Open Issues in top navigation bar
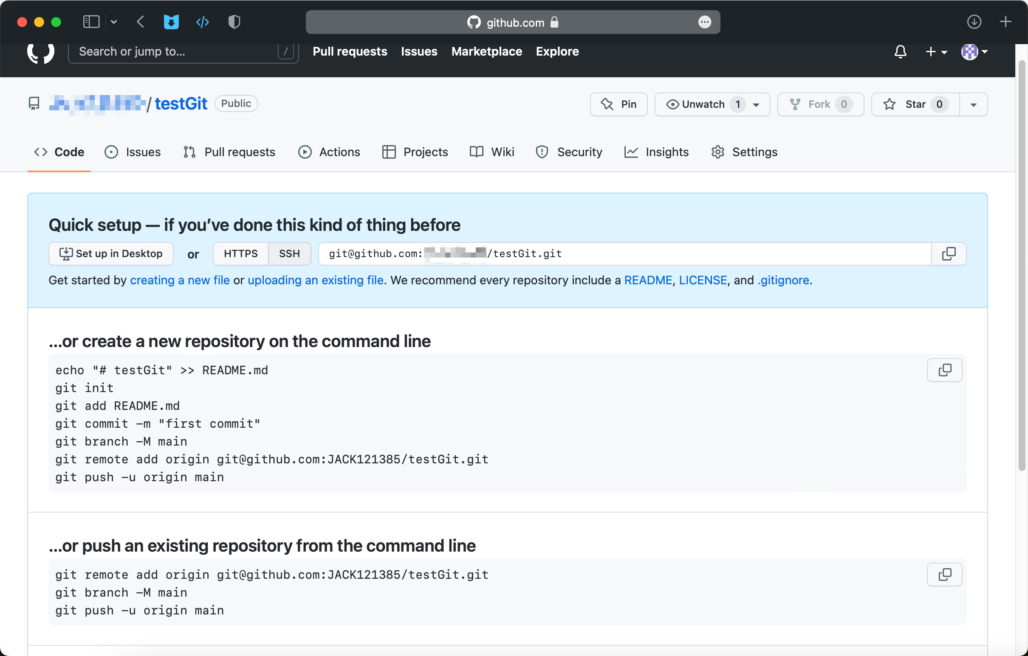Screen dimensions: 1028x656 point(419,52)
